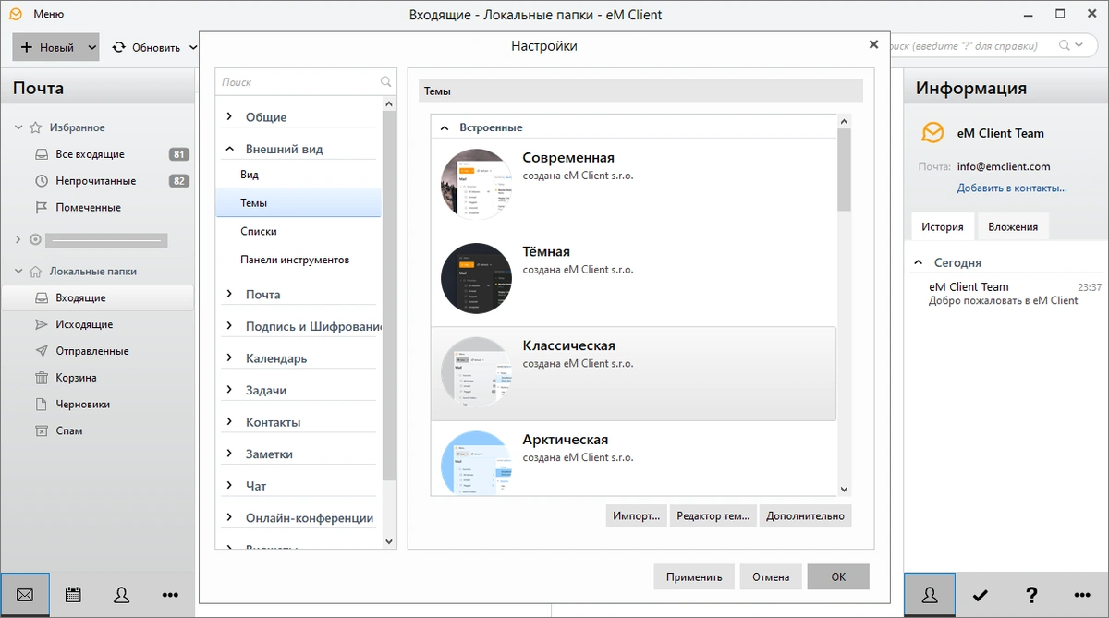Expand the Заметки settings section
This screenshot has width=1109, height=618.
tap(229, 454)
